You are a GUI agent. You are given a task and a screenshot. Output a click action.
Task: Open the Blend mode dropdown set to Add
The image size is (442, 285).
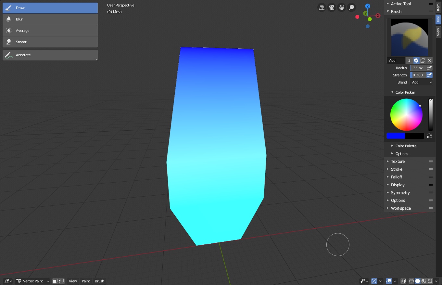point(421,82)
